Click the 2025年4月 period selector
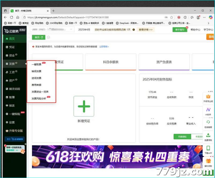 coord(84,29)
